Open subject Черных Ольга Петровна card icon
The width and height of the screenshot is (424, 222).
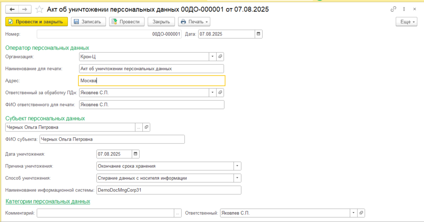146,127
